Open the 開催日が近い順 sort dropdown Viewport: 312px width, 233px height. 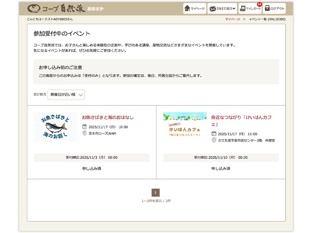tap(66, 95)
